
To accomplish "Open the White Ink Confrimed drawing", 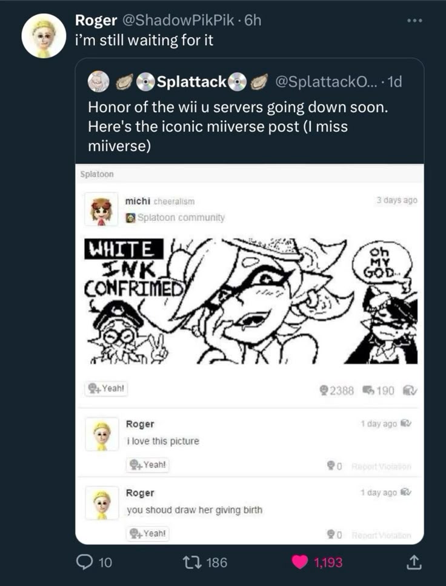I will [x=250, y=300].
